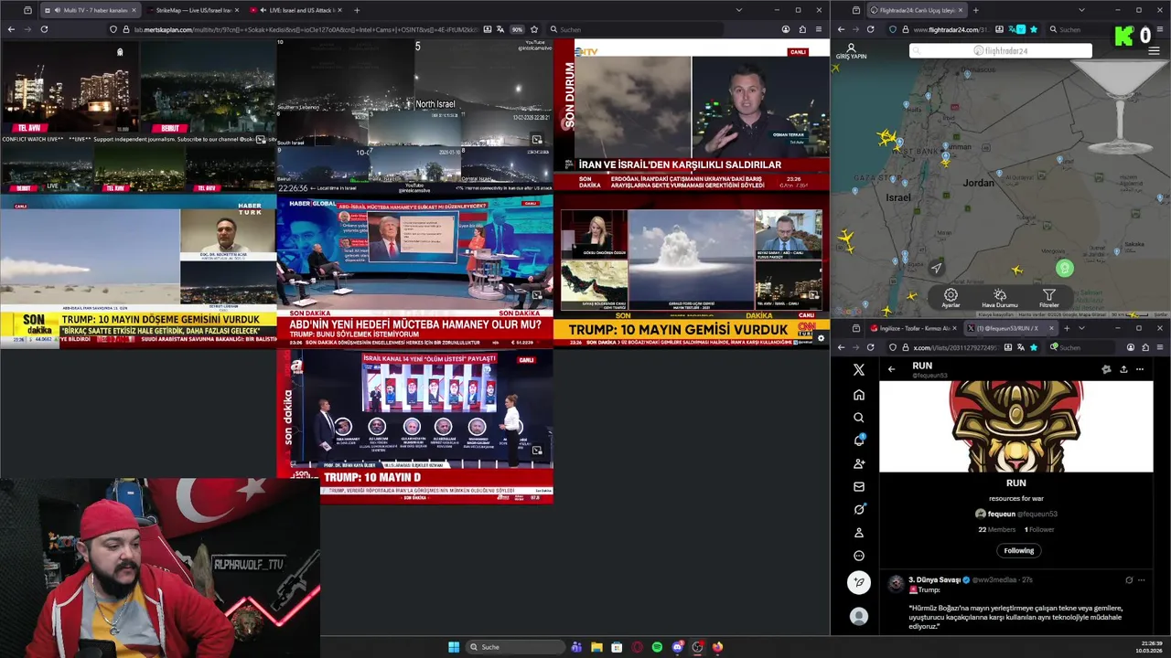The image size is (1171, 658).
Task: Select the Haber Global stream tile
Action: coord(414,271)
